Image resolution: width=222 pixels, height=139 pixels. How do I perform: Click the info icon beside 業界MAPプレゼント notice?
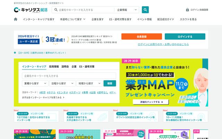click(x=15, y=52)
